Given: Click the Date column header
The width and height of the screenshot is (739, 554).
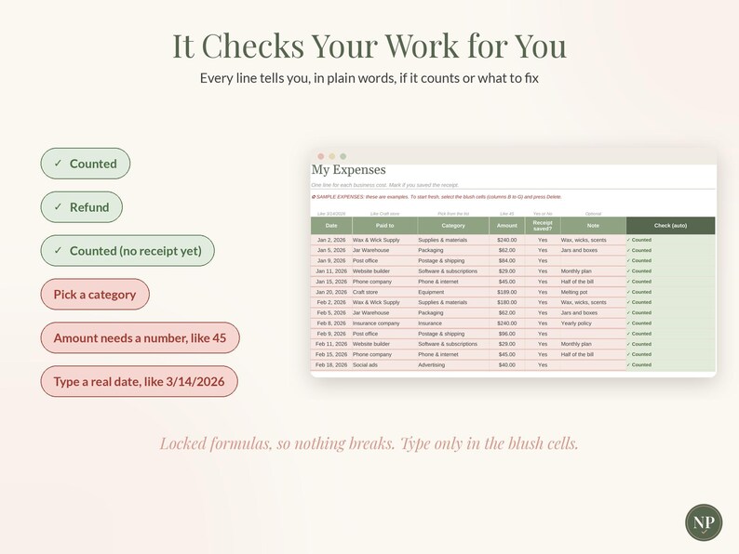Looking at the screenshot, I should click(x=331, y=226).
